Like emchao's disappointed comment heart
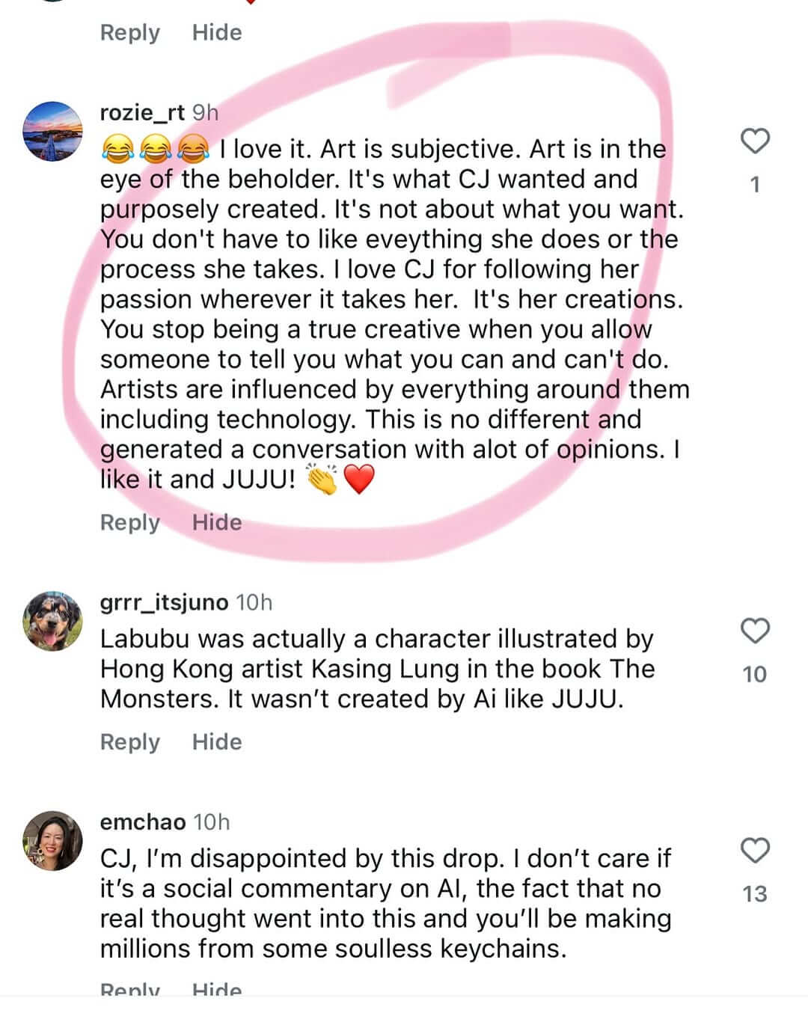The image size is (808, 1010). [755, 851]
